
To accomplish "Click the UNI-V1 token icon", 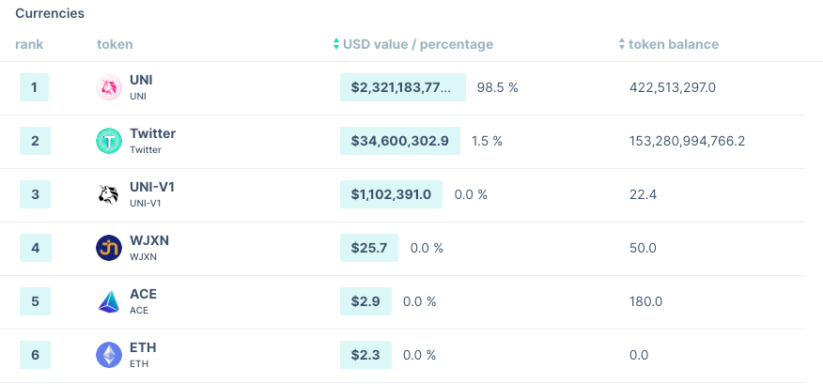I will (109, 195).
